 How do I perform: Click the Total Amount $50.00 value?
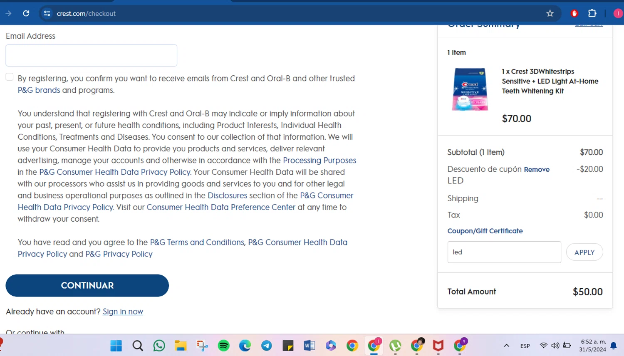click(588, 292)
